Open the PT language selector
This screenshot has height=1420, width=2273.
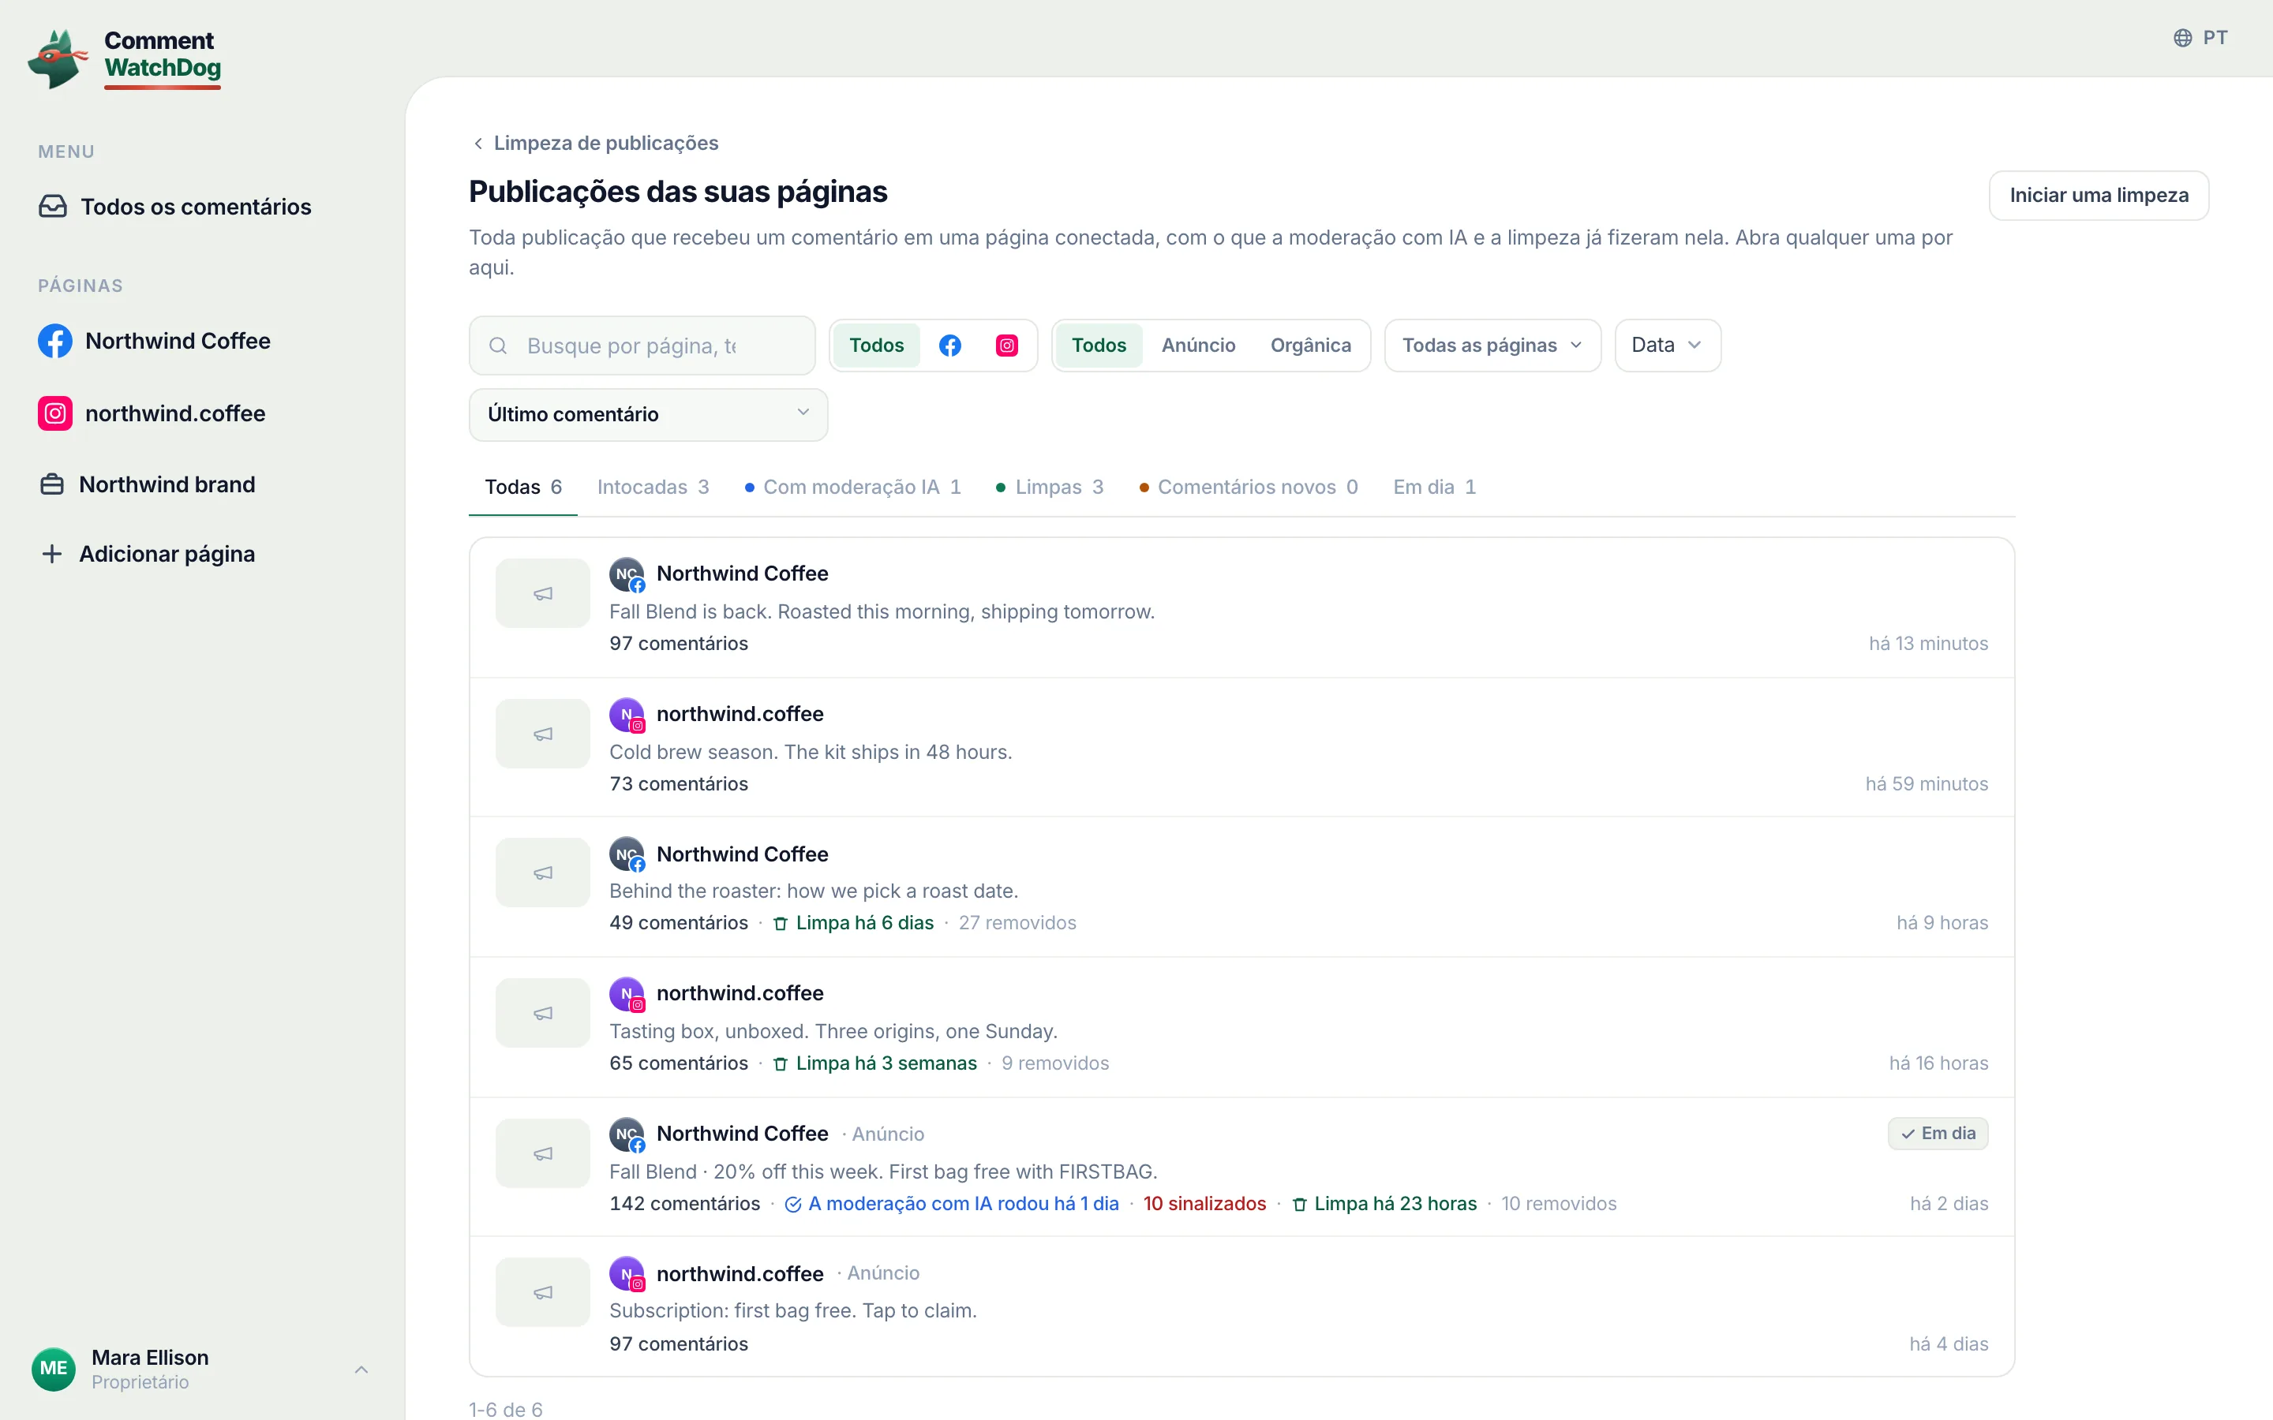click(2200, 38)
